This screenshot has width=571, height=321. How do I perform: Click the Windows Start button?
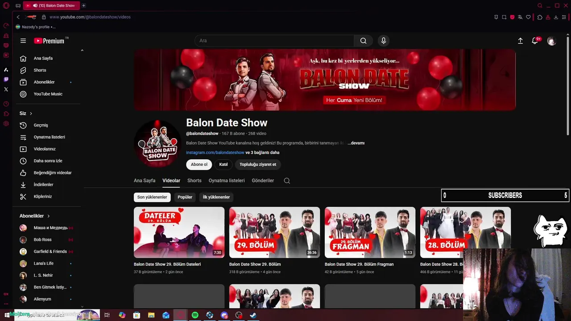(6, 315)
